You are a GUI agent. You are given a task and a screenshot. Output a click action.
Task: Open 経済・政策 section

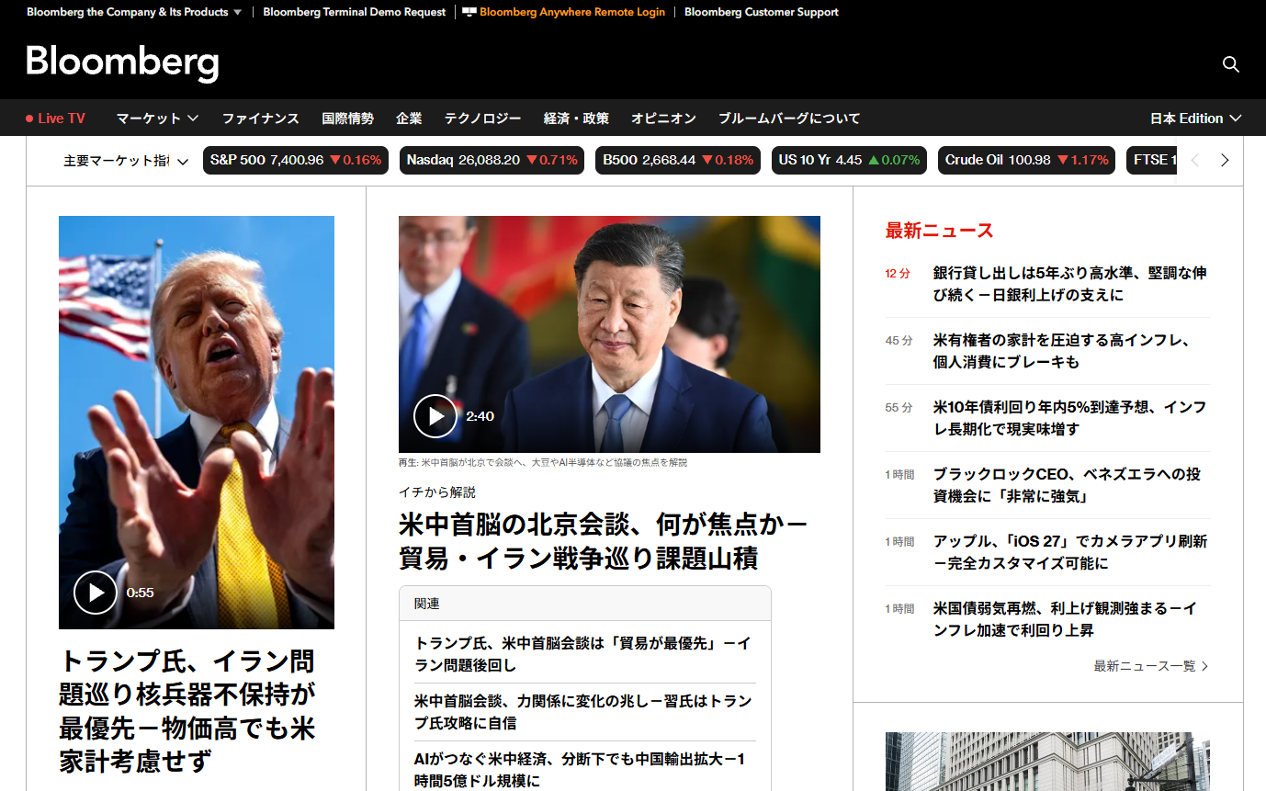[x=576, y=119]
